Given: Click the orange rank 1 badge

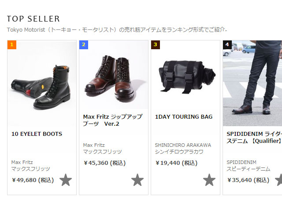Looking at the screenshot, I should pyautogui.click(x=12, y=45).
